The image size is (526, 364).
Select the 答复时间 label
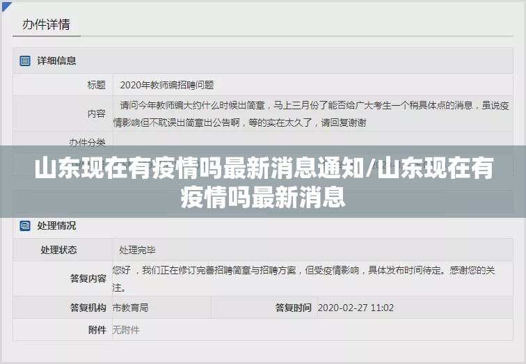click(x=293, y=308)
